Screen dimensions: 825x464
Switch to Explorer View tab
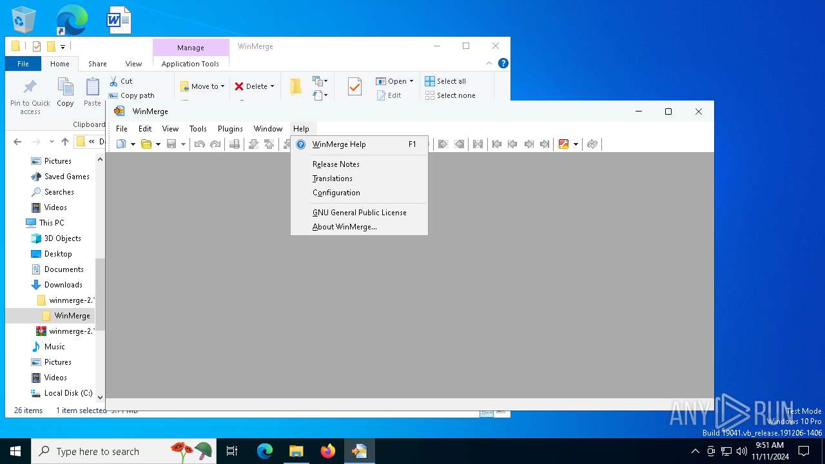click(x=133, y=64)
